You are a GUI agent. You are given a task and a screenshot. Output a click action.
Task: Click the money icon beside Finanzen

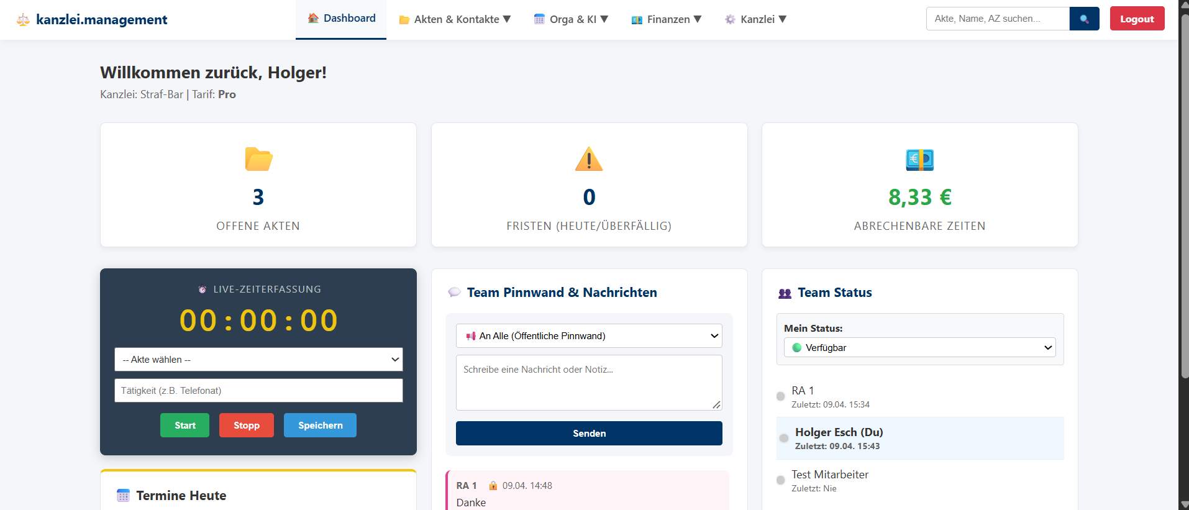(x=637, y=20)
